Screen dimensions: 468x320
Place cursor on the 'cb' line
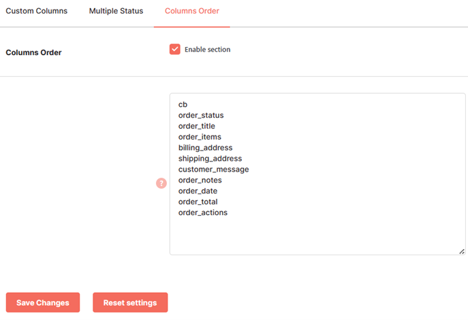[183, 105]
